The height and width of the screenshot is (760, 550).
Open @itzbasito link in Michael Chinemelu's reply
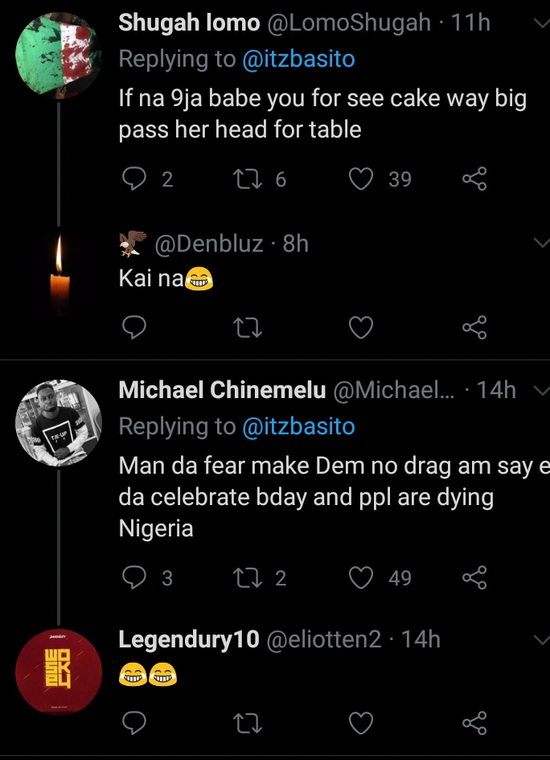(x=298, y=425)
